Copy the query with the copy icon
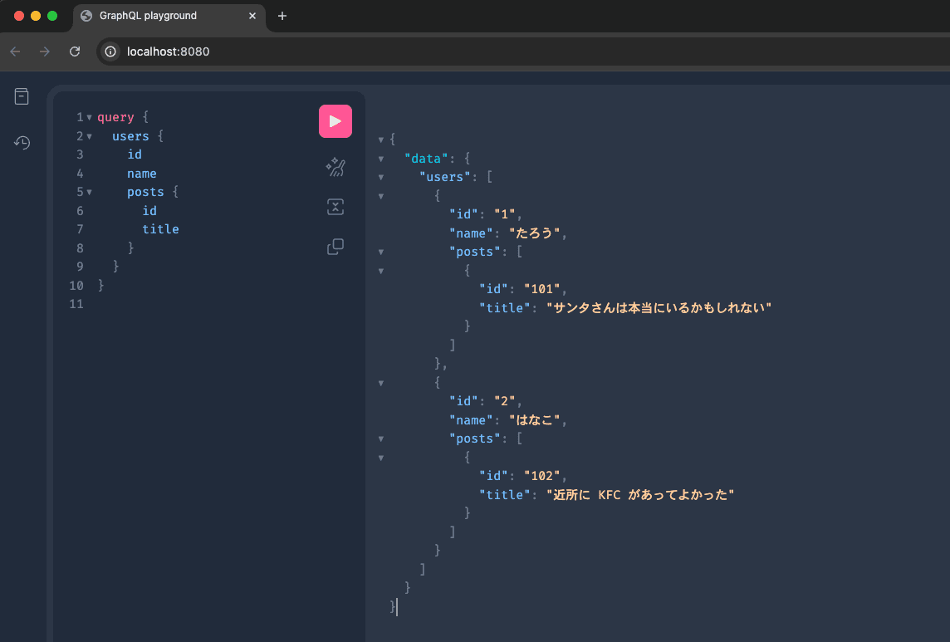Screen dimensions: 950x642 click(335, 247)
